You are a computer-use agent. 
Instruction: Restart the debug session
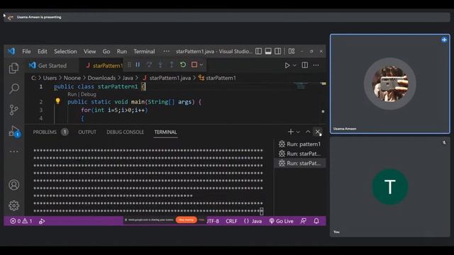click(x=183, y=64)
